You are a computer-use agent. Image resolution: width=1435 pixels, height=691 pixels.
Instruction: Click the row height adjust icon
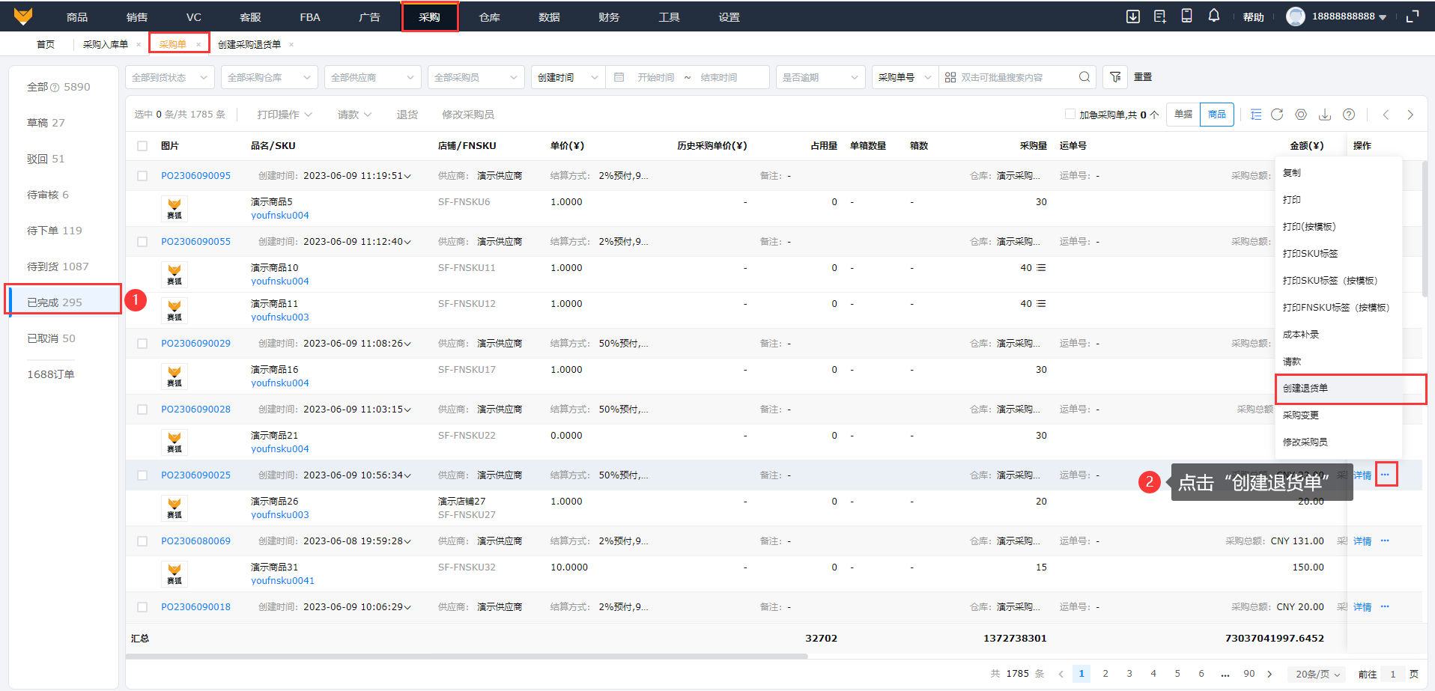[x=1256, y=115]
